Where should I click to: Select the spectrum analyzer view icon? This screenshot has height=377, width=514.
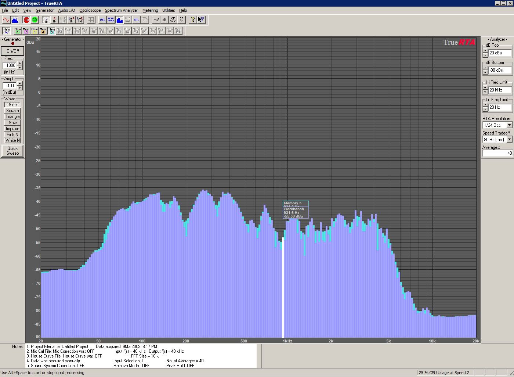point(15,20)
